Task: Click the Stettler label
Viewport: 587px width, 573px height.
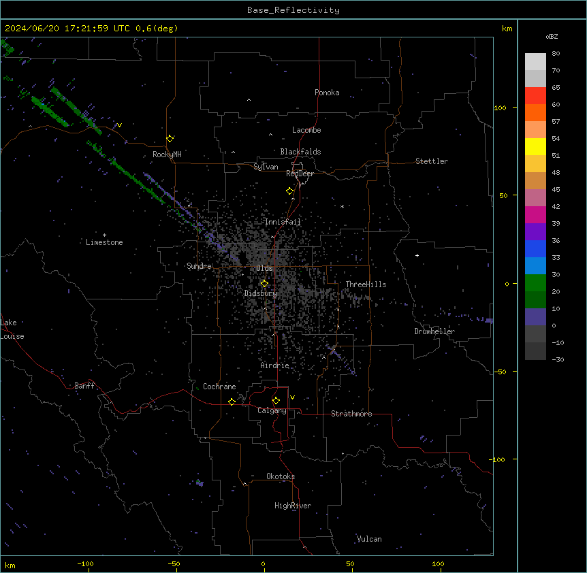Action: pyautogui.click(x=431, y=161)
